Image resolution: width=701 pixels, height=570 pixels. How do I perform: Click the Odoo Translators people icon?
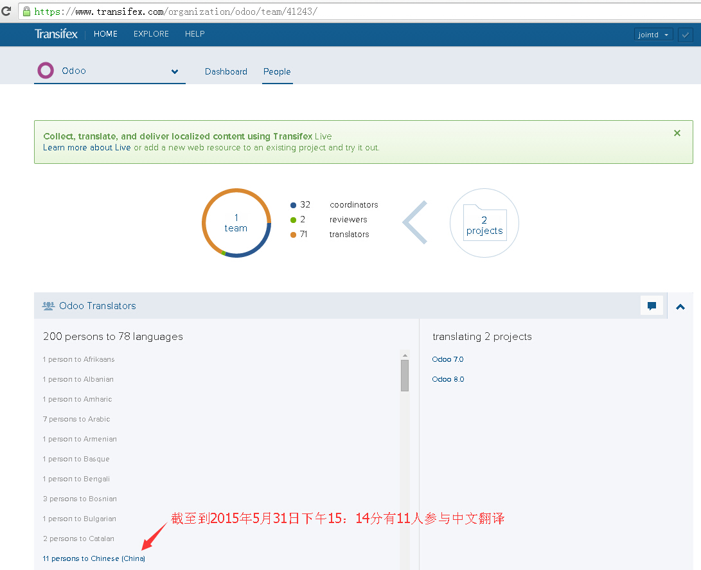tap(48, 306)
